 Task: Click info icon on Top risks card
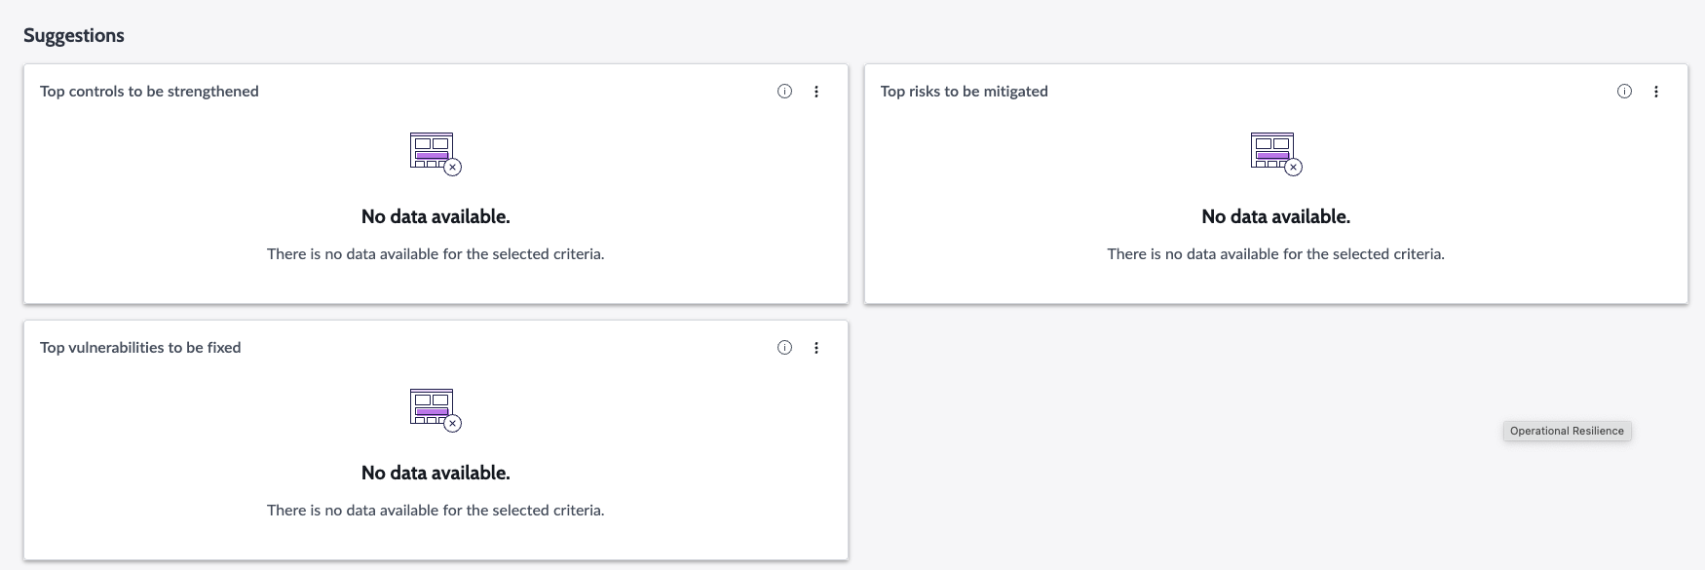(x=1624, y=92)
